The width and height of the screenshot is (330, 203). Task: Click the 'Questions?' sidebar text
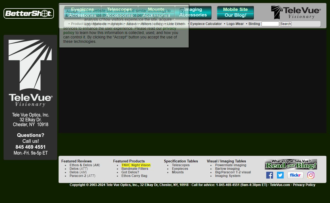[x=31, y=135]
